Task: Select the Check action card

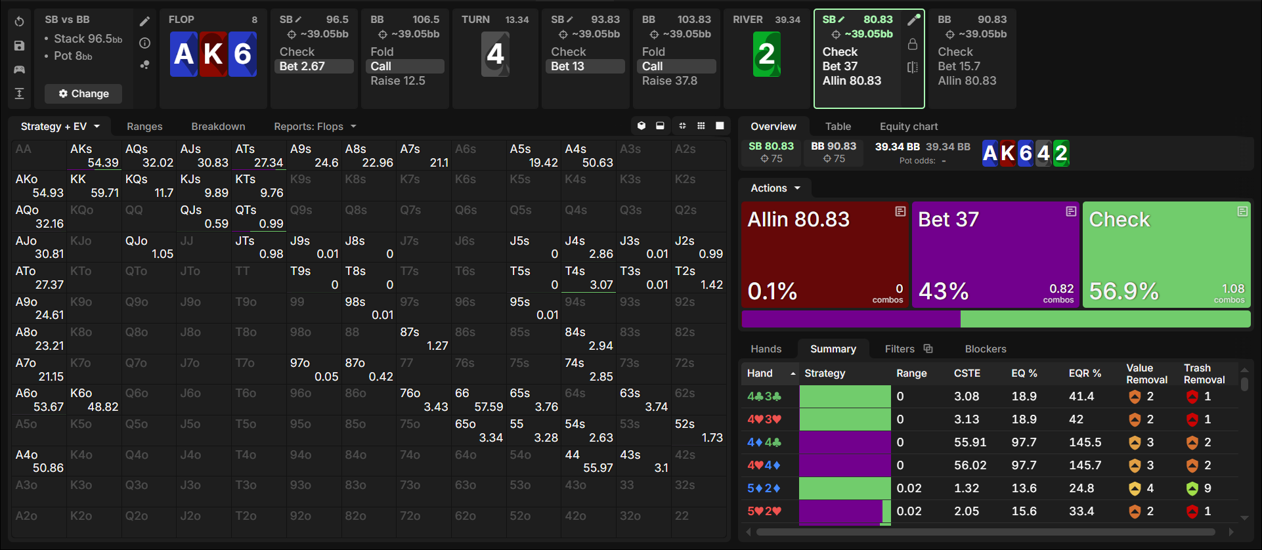Action: (1166, 255)
